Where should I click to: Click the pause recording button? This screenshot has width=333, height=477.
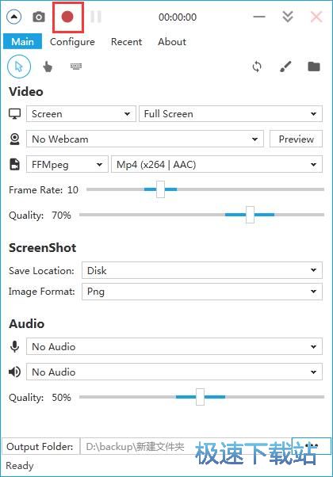coord(96,17)
